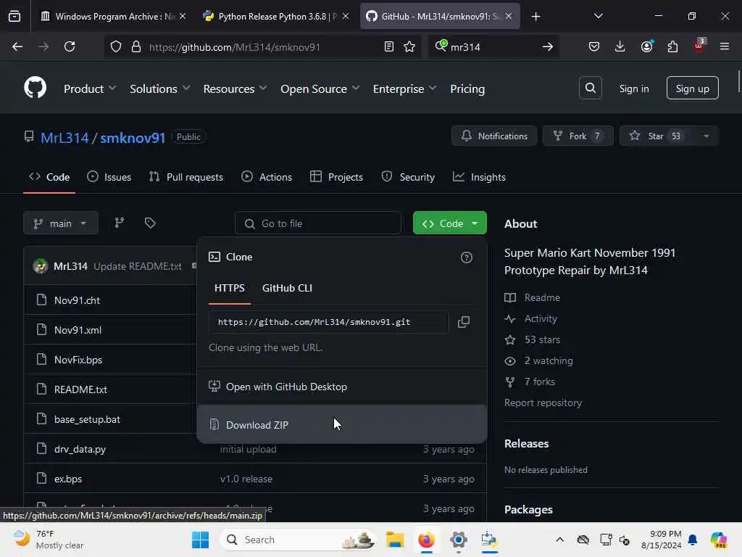
Task: Expand the Solutions menu
Action: [159, 88]
